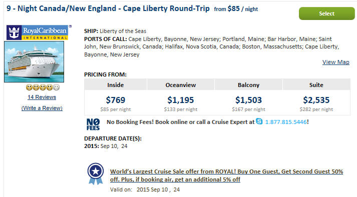
Task: Select the Suite cabin column header
Action: pyautogui.click(x=316, y=85)
